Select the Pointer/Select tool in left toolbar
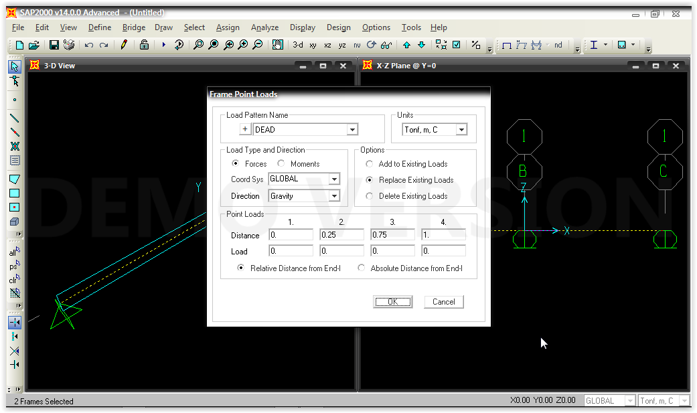 point(14,67)
